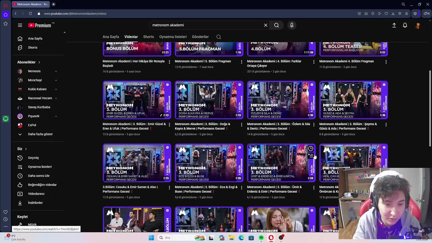Select the Videolar tab
Viewport: 432px width, 243px height.
(131, 37)
